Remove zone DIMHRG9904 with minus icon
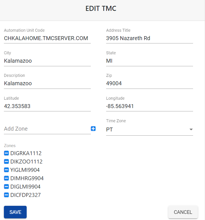 (6, 178)
